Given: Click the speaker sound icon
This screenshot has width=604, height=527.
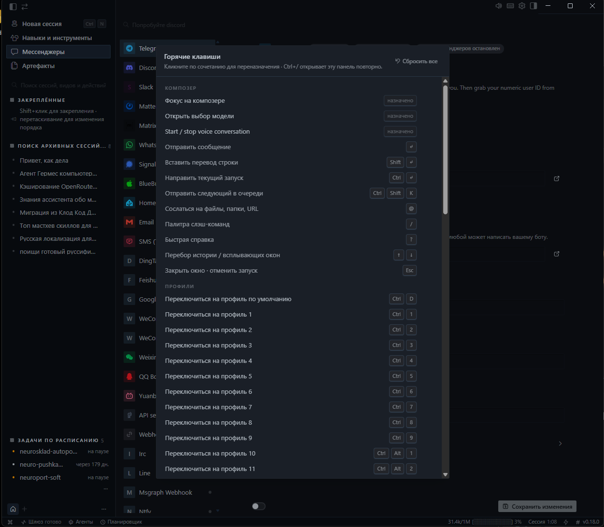Looking at the screenshot, I should (499, 6).
